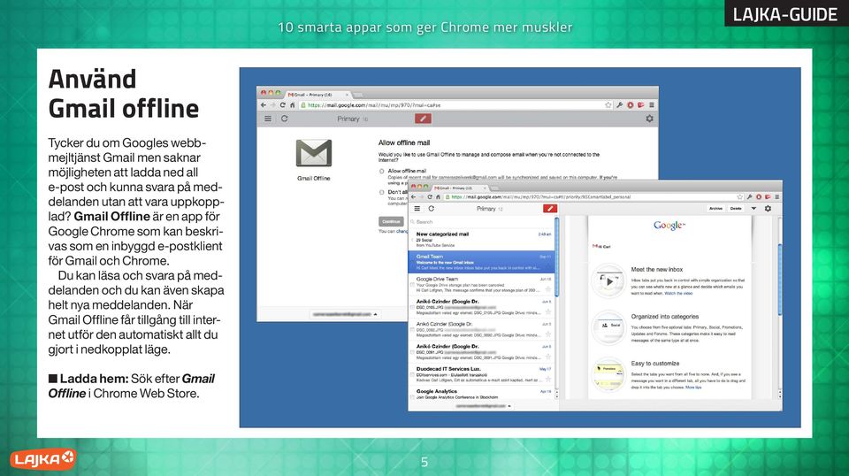The image size is (849, 476).
Task: Open the settings gear in the front Gmail window
Action: click(x=768, y=209)
